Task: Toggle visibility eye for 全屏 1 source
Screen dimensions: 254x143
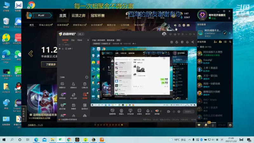Action: click(x=60, y=49)
